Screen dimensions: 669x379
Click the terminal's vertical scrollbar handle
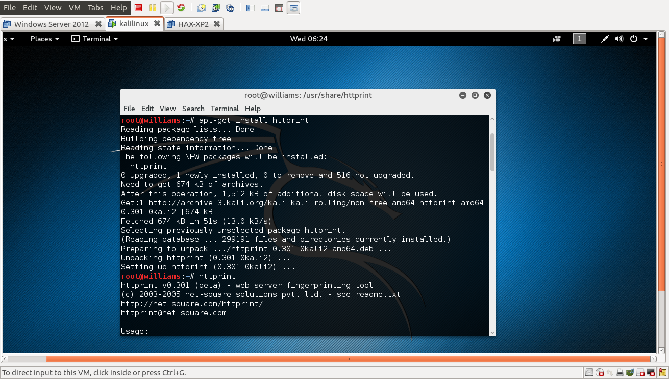pos(492,152)
